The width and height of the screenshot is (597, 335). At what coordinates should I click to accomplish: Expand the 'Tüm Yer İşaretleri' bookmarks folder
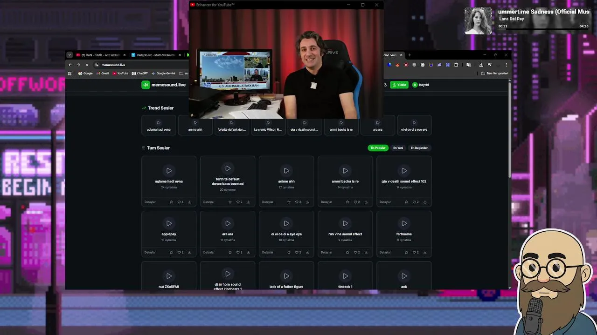[495, 74]
